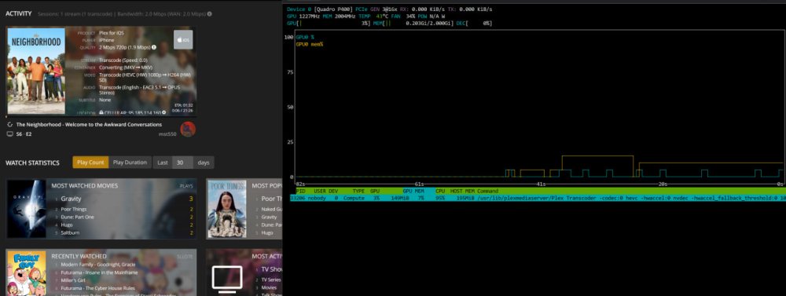Open Poor Things in Most Watched Movies
The width and height of the screenshot is (786, 296).
74,209
